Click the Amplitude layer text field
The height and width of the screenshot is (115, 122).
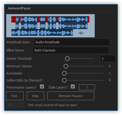pos(72,42)
